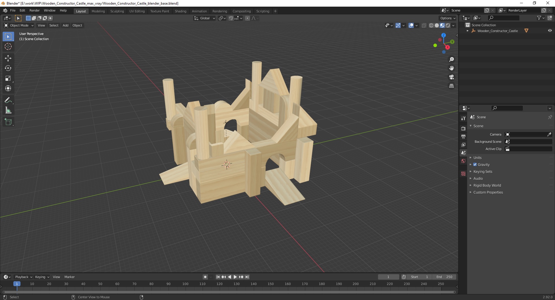This screenshot has height=300, width=555.
Task: Toggle the Gravity checkbox
Action: click(x=475, y=164)
